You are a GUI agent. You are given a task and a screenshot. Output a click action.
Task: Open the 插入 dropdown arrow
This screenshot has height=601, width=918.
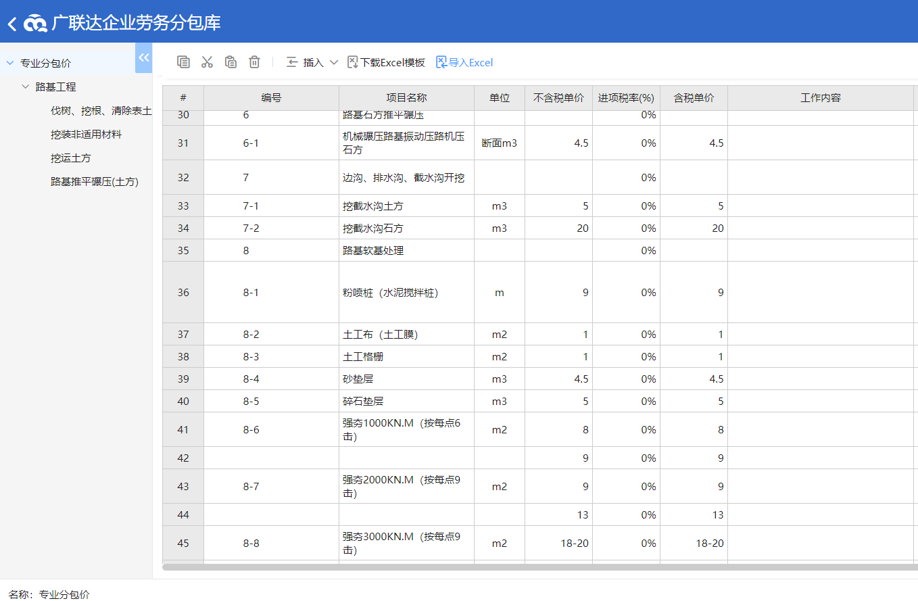tap(333, 62)
